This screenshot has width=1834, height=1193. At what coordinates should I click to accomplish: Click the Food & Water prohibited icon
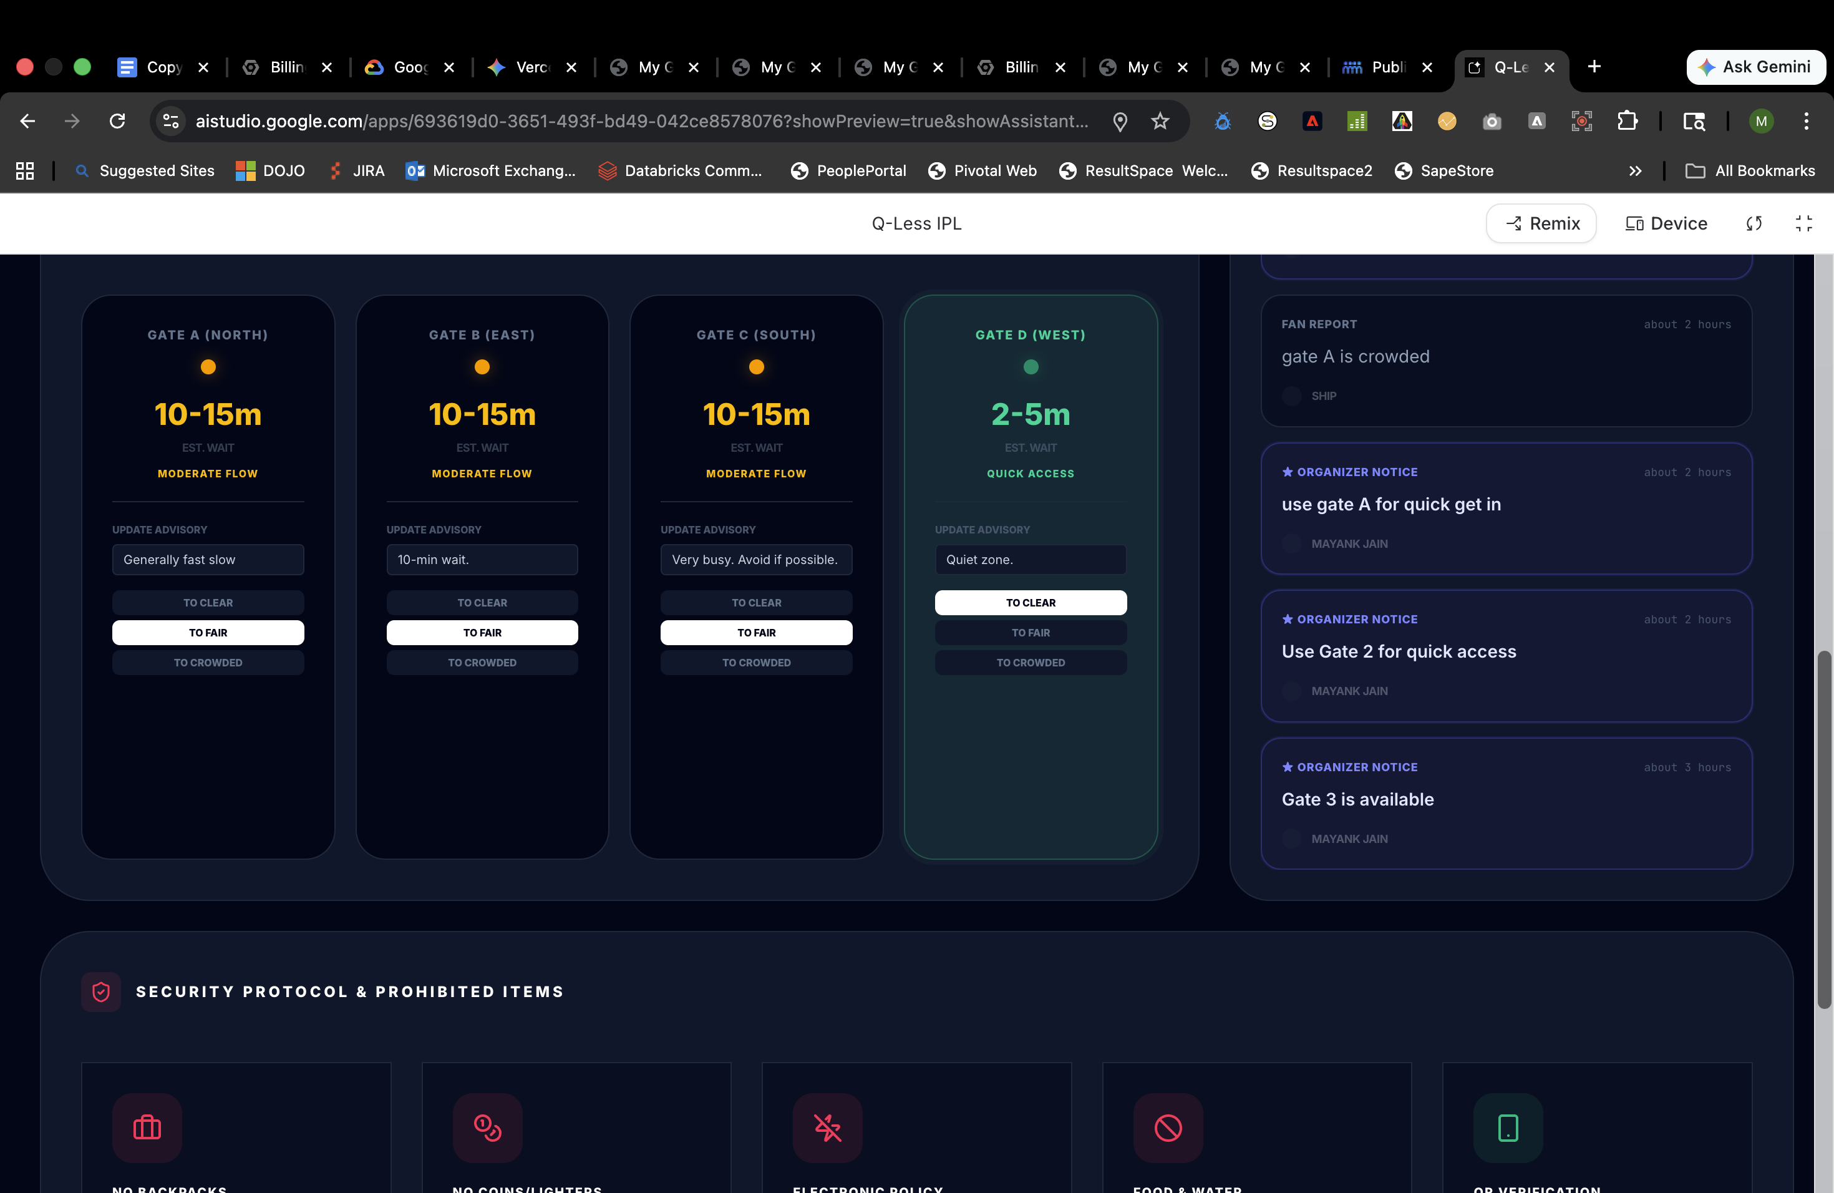coord(1168,1127)
